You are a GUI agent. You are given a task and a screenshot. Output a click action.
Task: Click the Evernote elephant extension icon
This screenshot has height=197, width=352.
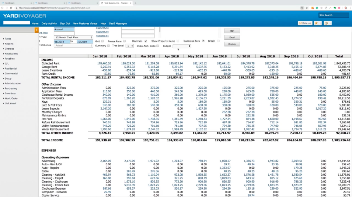(335, 8)
